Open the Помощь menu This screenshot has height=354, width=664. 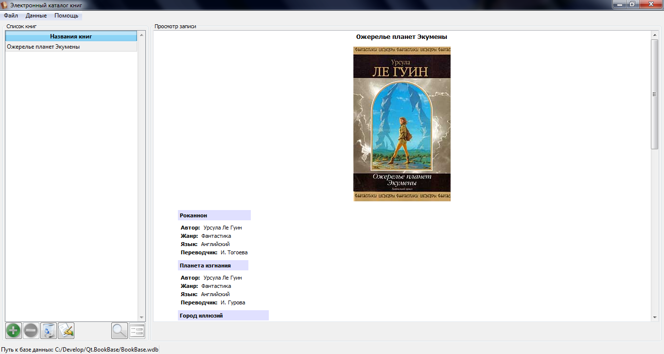(66, 16)
